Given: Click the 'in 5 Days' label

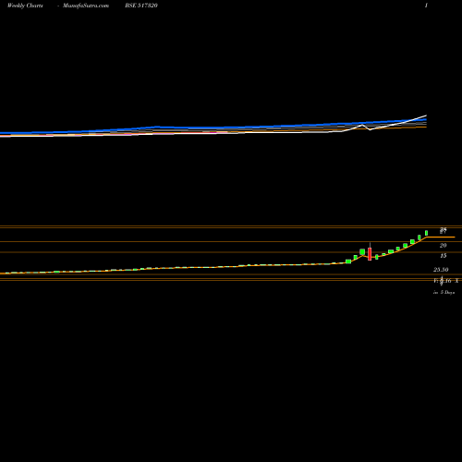Looking at the screenshot, I should click(x=444, y=292).
